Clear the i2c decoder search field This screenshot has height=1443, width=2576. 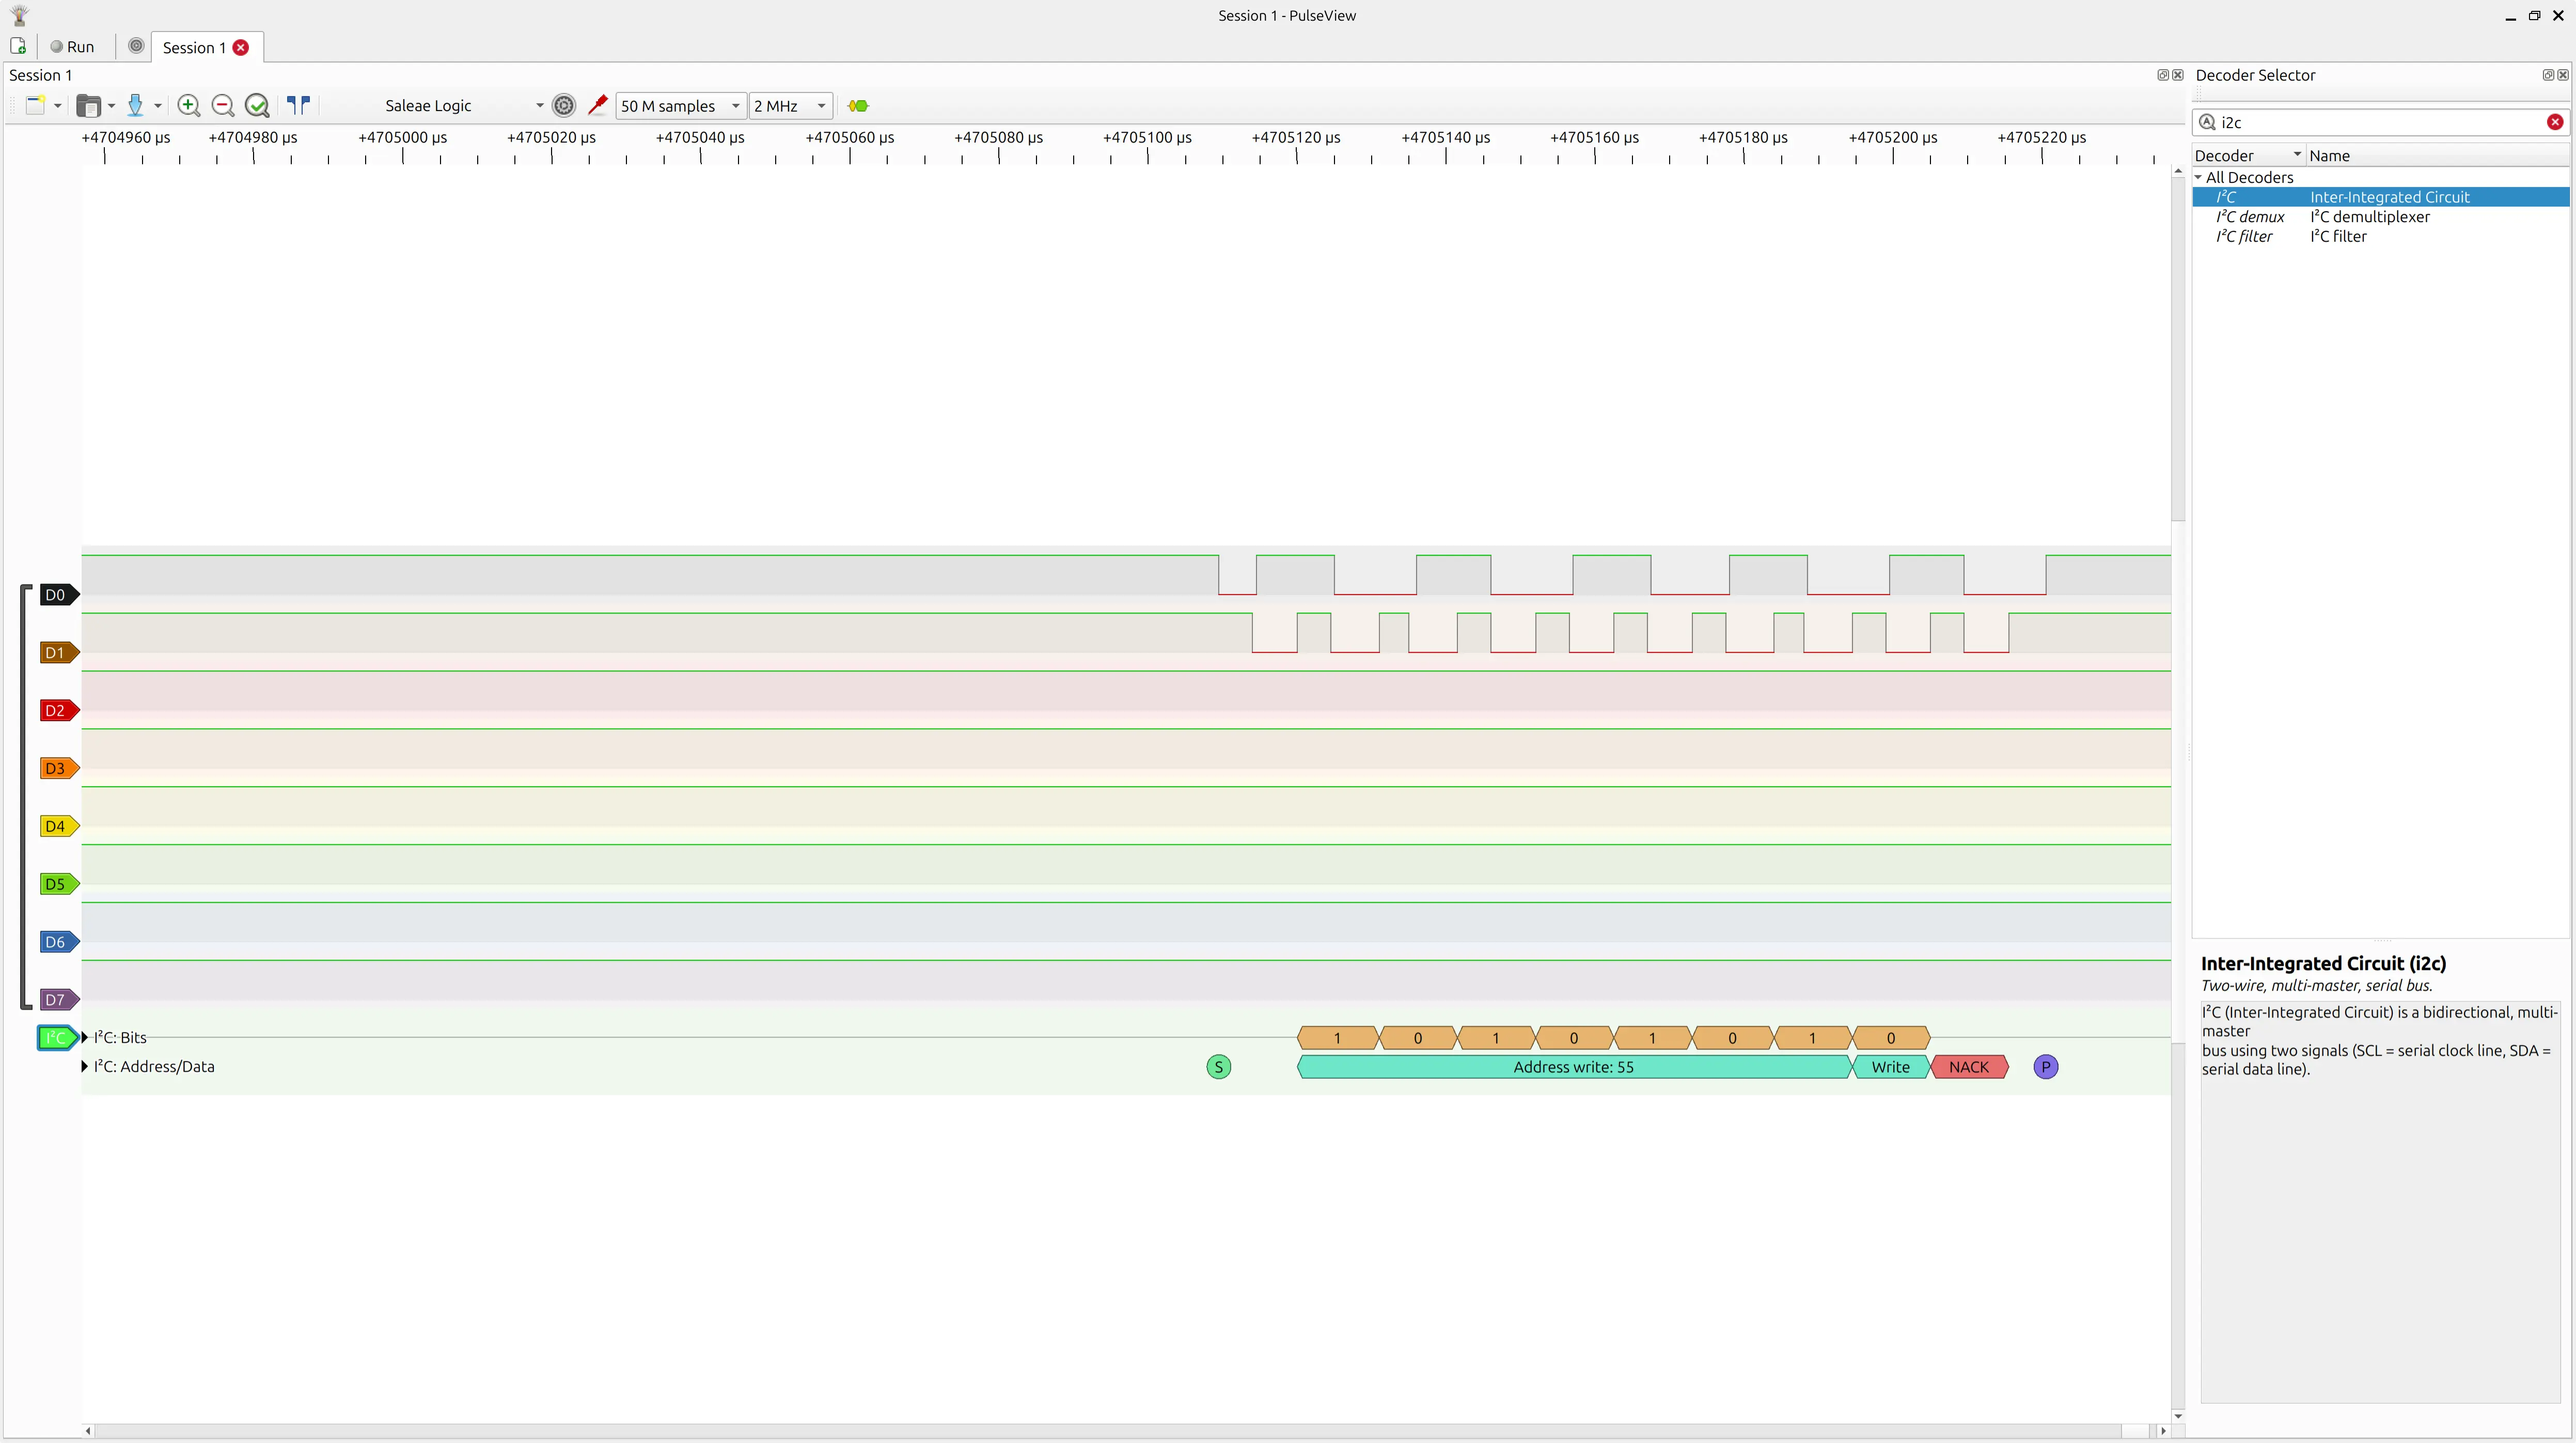click(x=2554, y=122)
